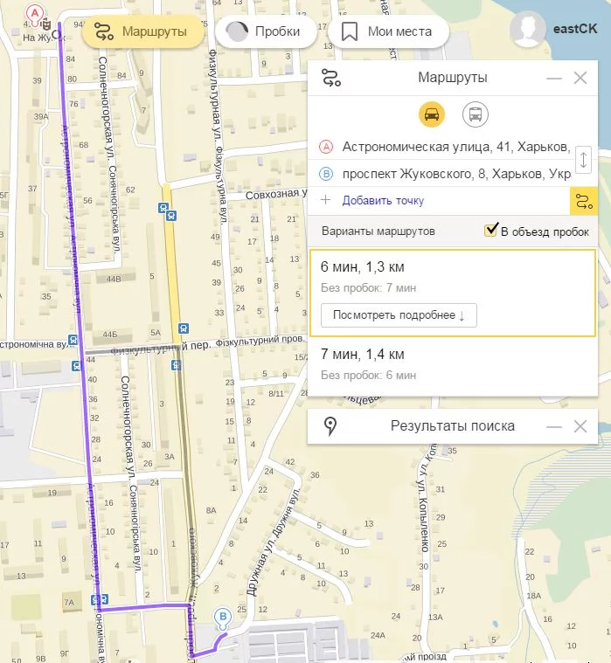
Task: Click start marker A on the map
Action: pyautogui.click(x=35, y=13)
